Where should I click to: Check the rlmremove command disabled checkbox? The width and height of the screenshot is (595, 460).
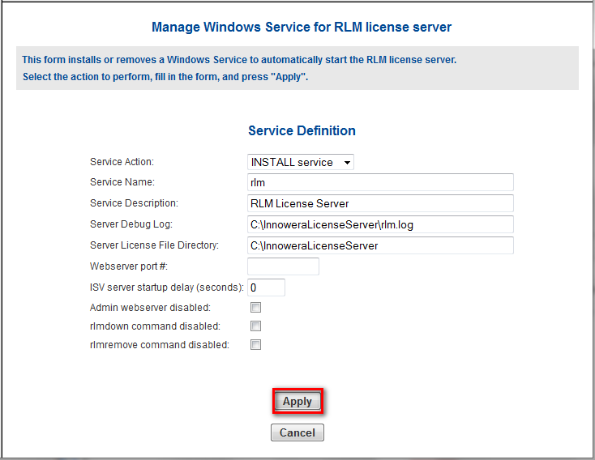(256, 345)
